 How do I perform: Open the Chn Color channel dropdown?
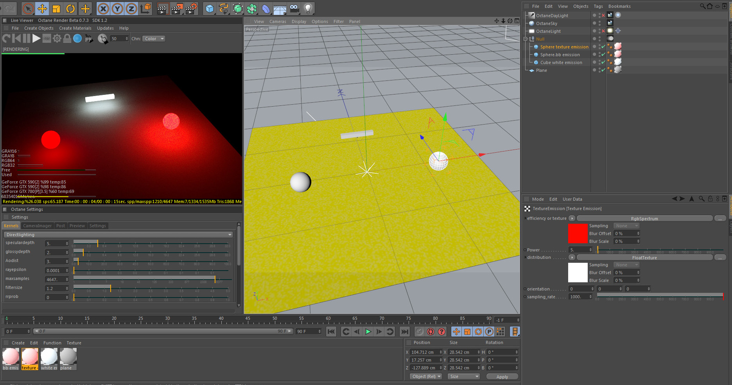(154, 39)
